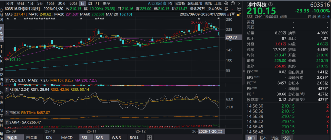Open the 更多 periods dropdown
Screen dimensions: 331x140
(107, 3)
